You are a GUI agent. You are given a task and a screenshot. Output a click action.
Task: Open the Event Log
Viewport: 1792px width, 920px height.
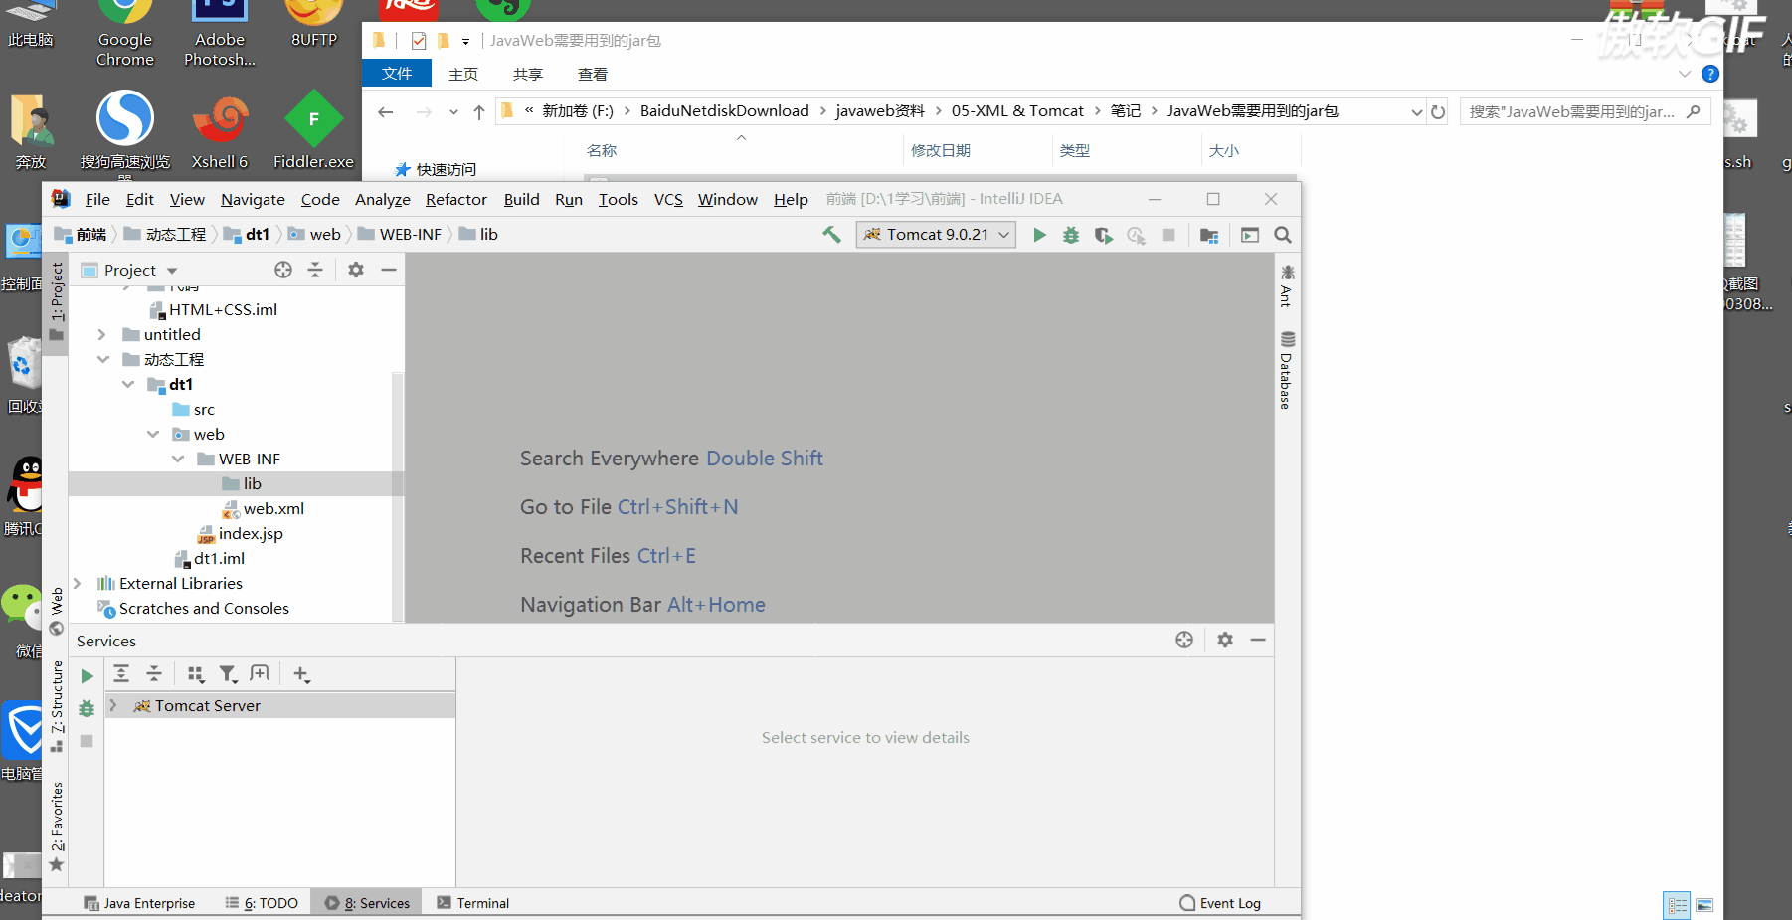tap(1220, 903)
